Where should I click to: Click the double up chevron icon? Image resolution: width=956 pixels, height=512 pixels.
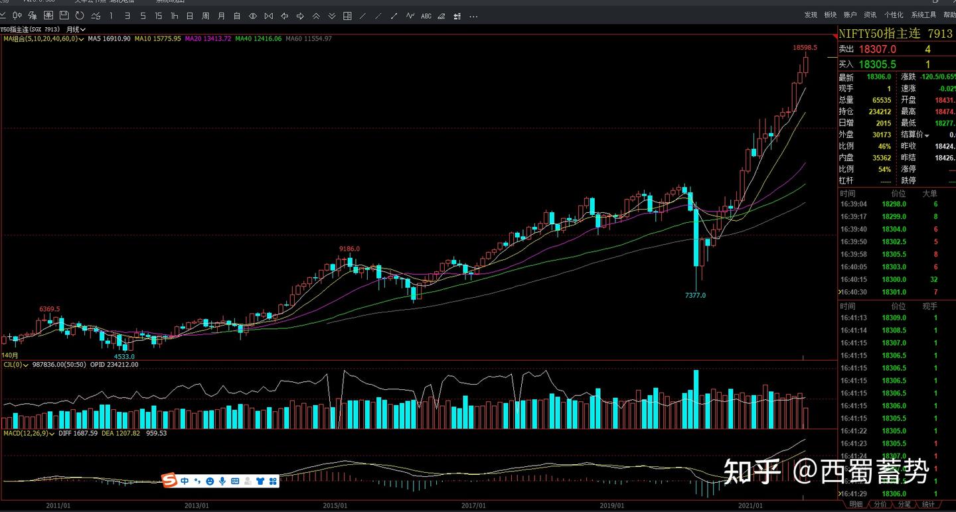316,15
